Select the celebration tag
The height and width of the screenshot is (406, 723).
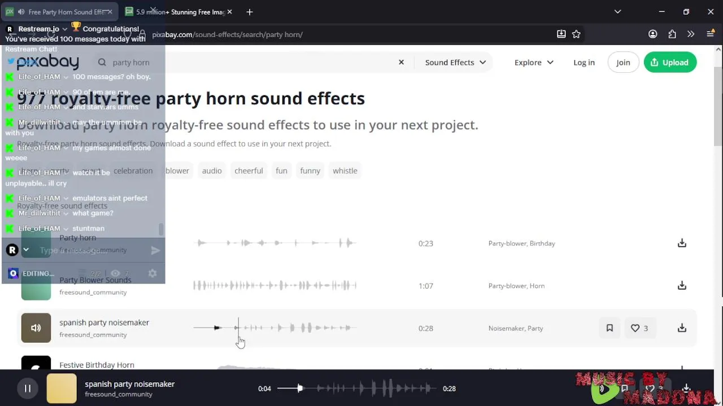pos(133,170)
